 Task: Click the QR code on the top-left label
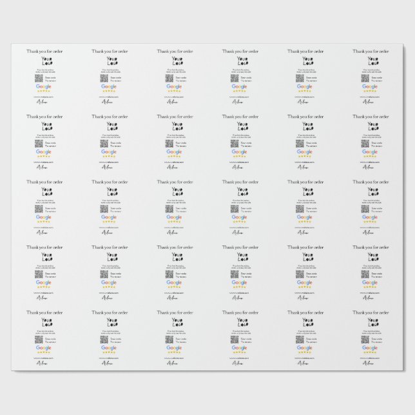[39, 78]
